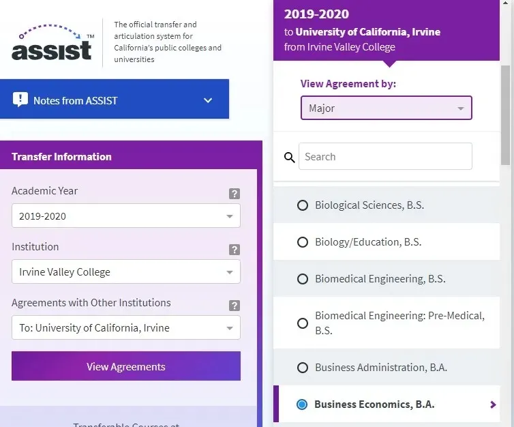The image size is (514, 427).
Task: Select Biology/Education, B.S. major
Action: [303, 242]
